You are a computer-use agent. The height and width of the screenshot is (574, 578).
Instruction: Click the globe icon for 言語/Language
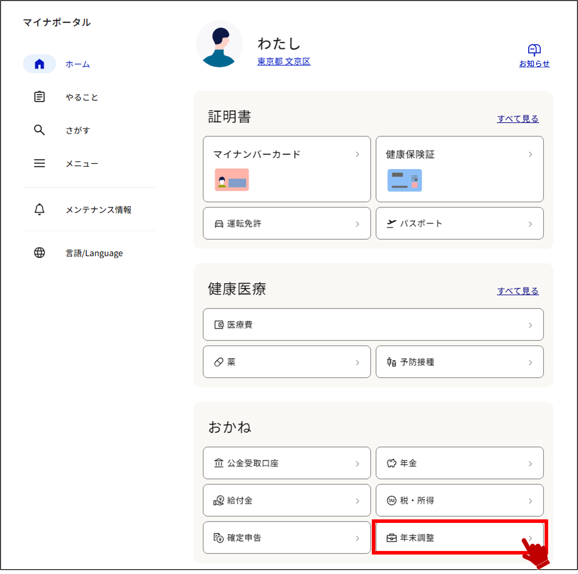[39, 253]
